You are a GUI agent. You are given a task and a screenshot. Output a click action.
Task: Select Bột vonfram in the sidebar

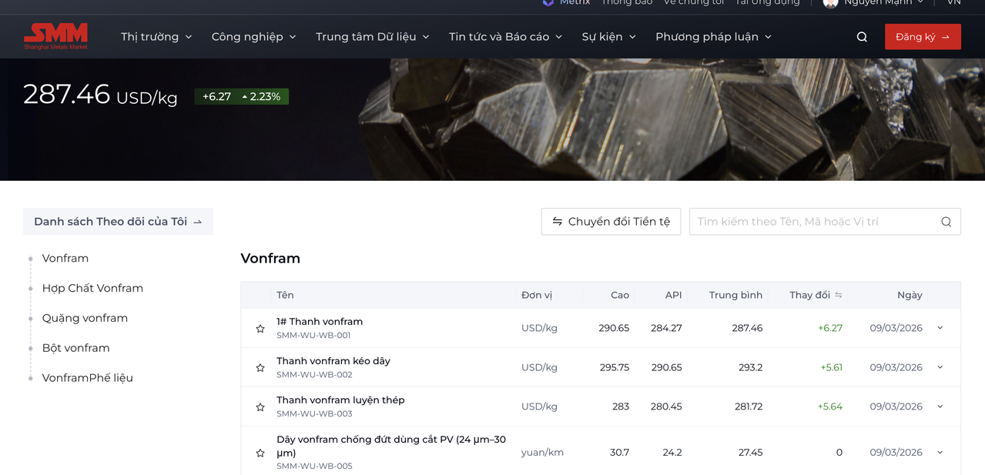pos(75,349)
